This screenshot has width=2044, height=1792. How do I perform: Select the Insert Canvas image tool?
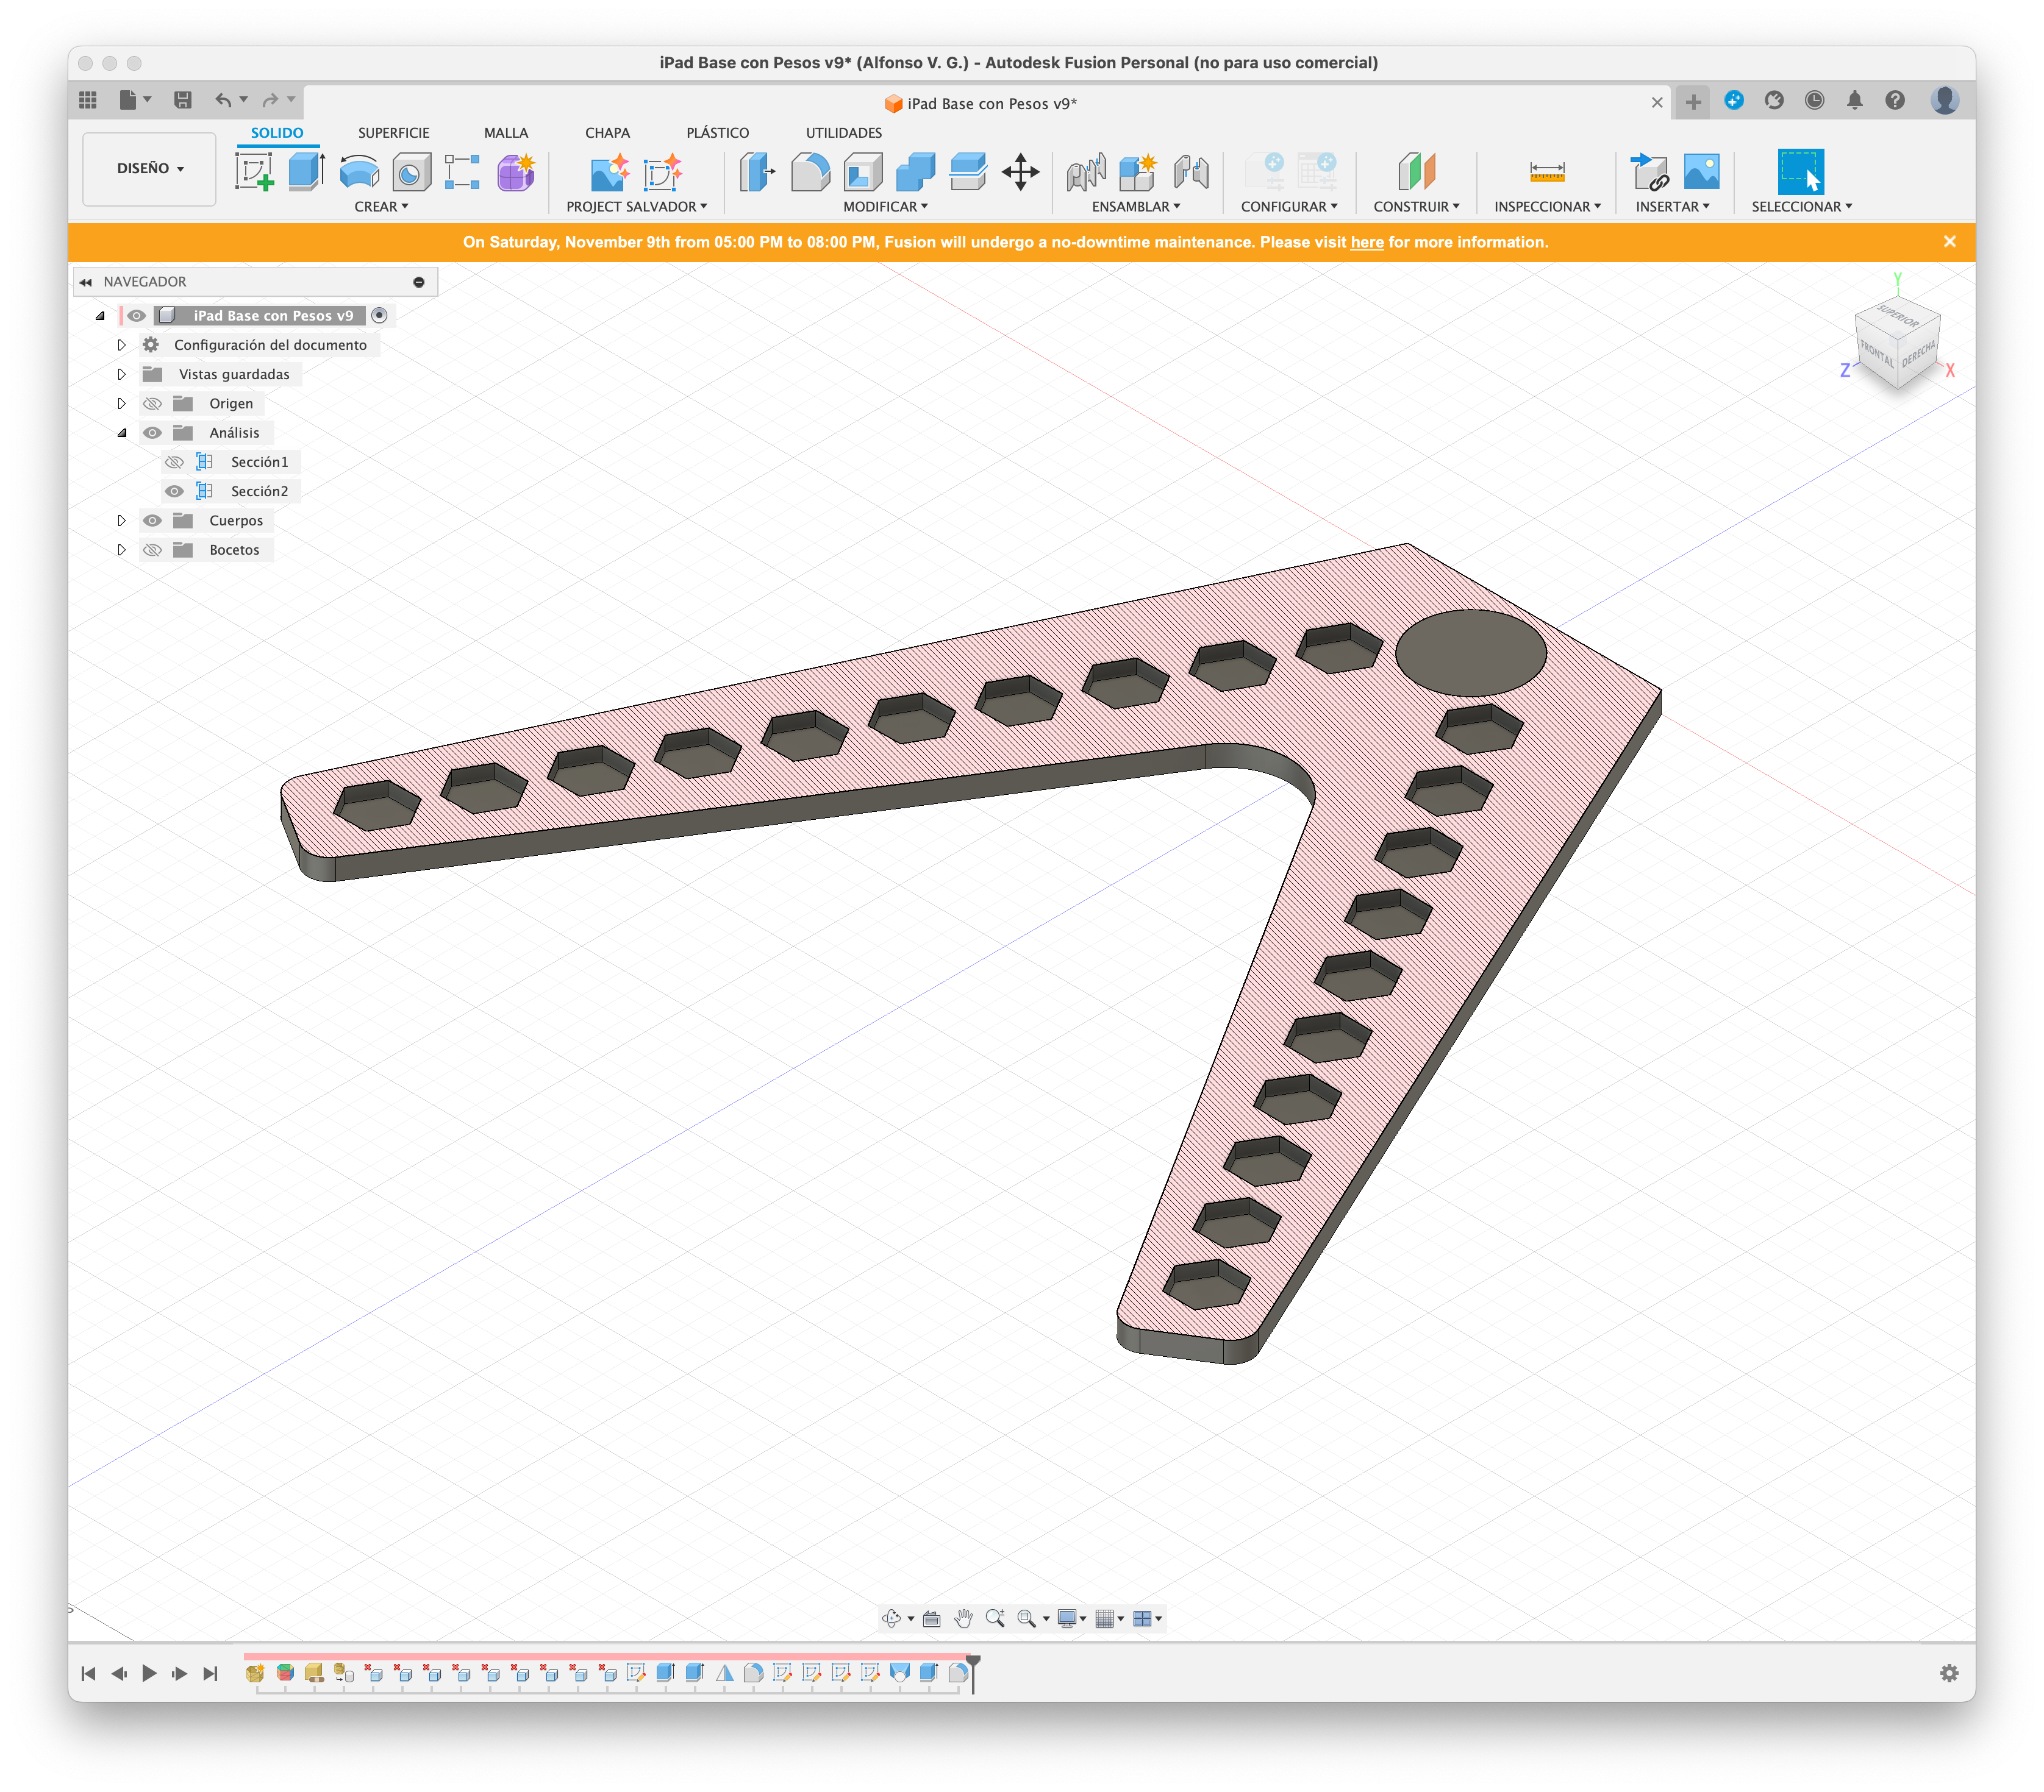point(1702,172)
